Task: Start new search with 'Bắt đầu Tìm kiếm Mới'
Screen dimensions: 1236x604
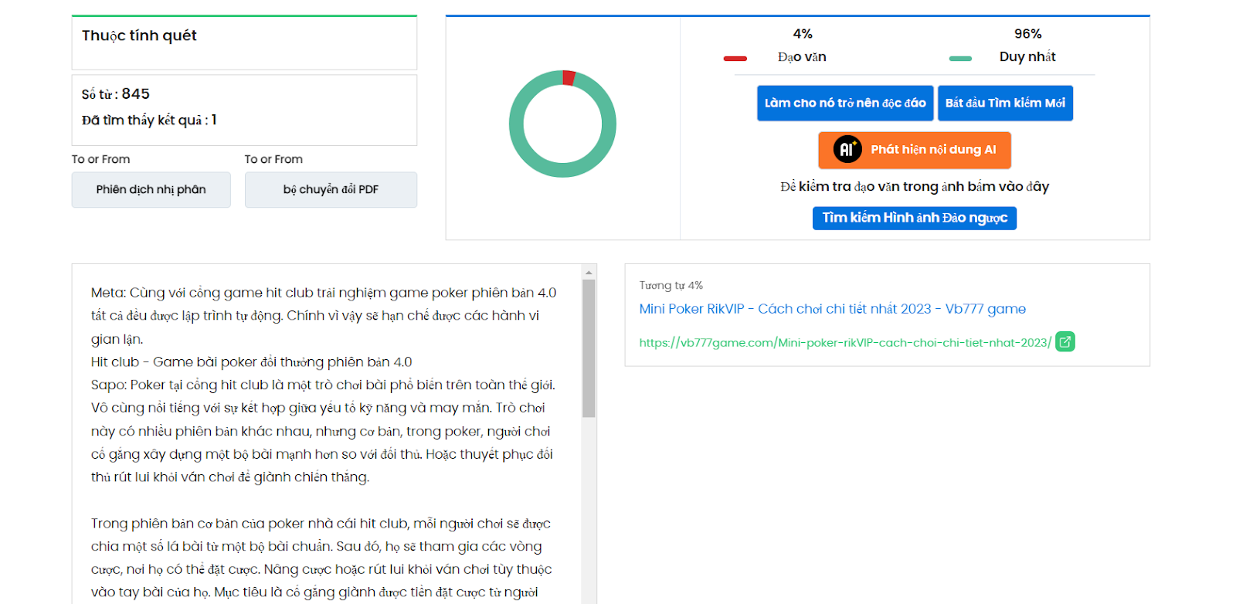Action: pyautogui.click(x=1005, y=103)
